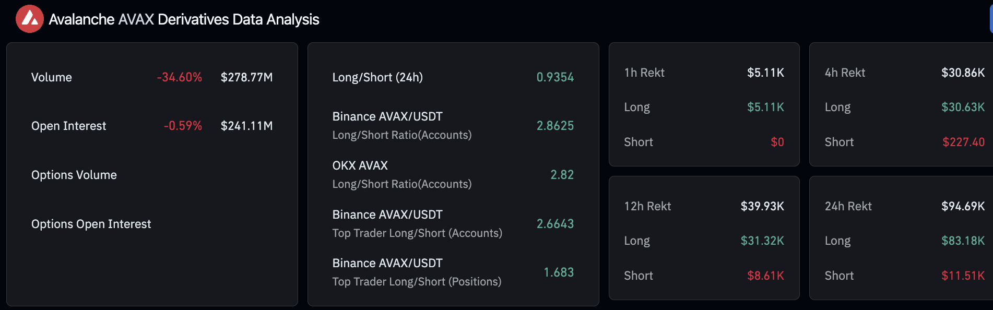Select the 1h Rekt card title

tap(644, 73)
